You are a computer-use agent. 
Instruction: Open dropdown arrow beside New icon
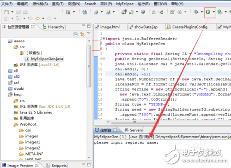pos(12,12)
